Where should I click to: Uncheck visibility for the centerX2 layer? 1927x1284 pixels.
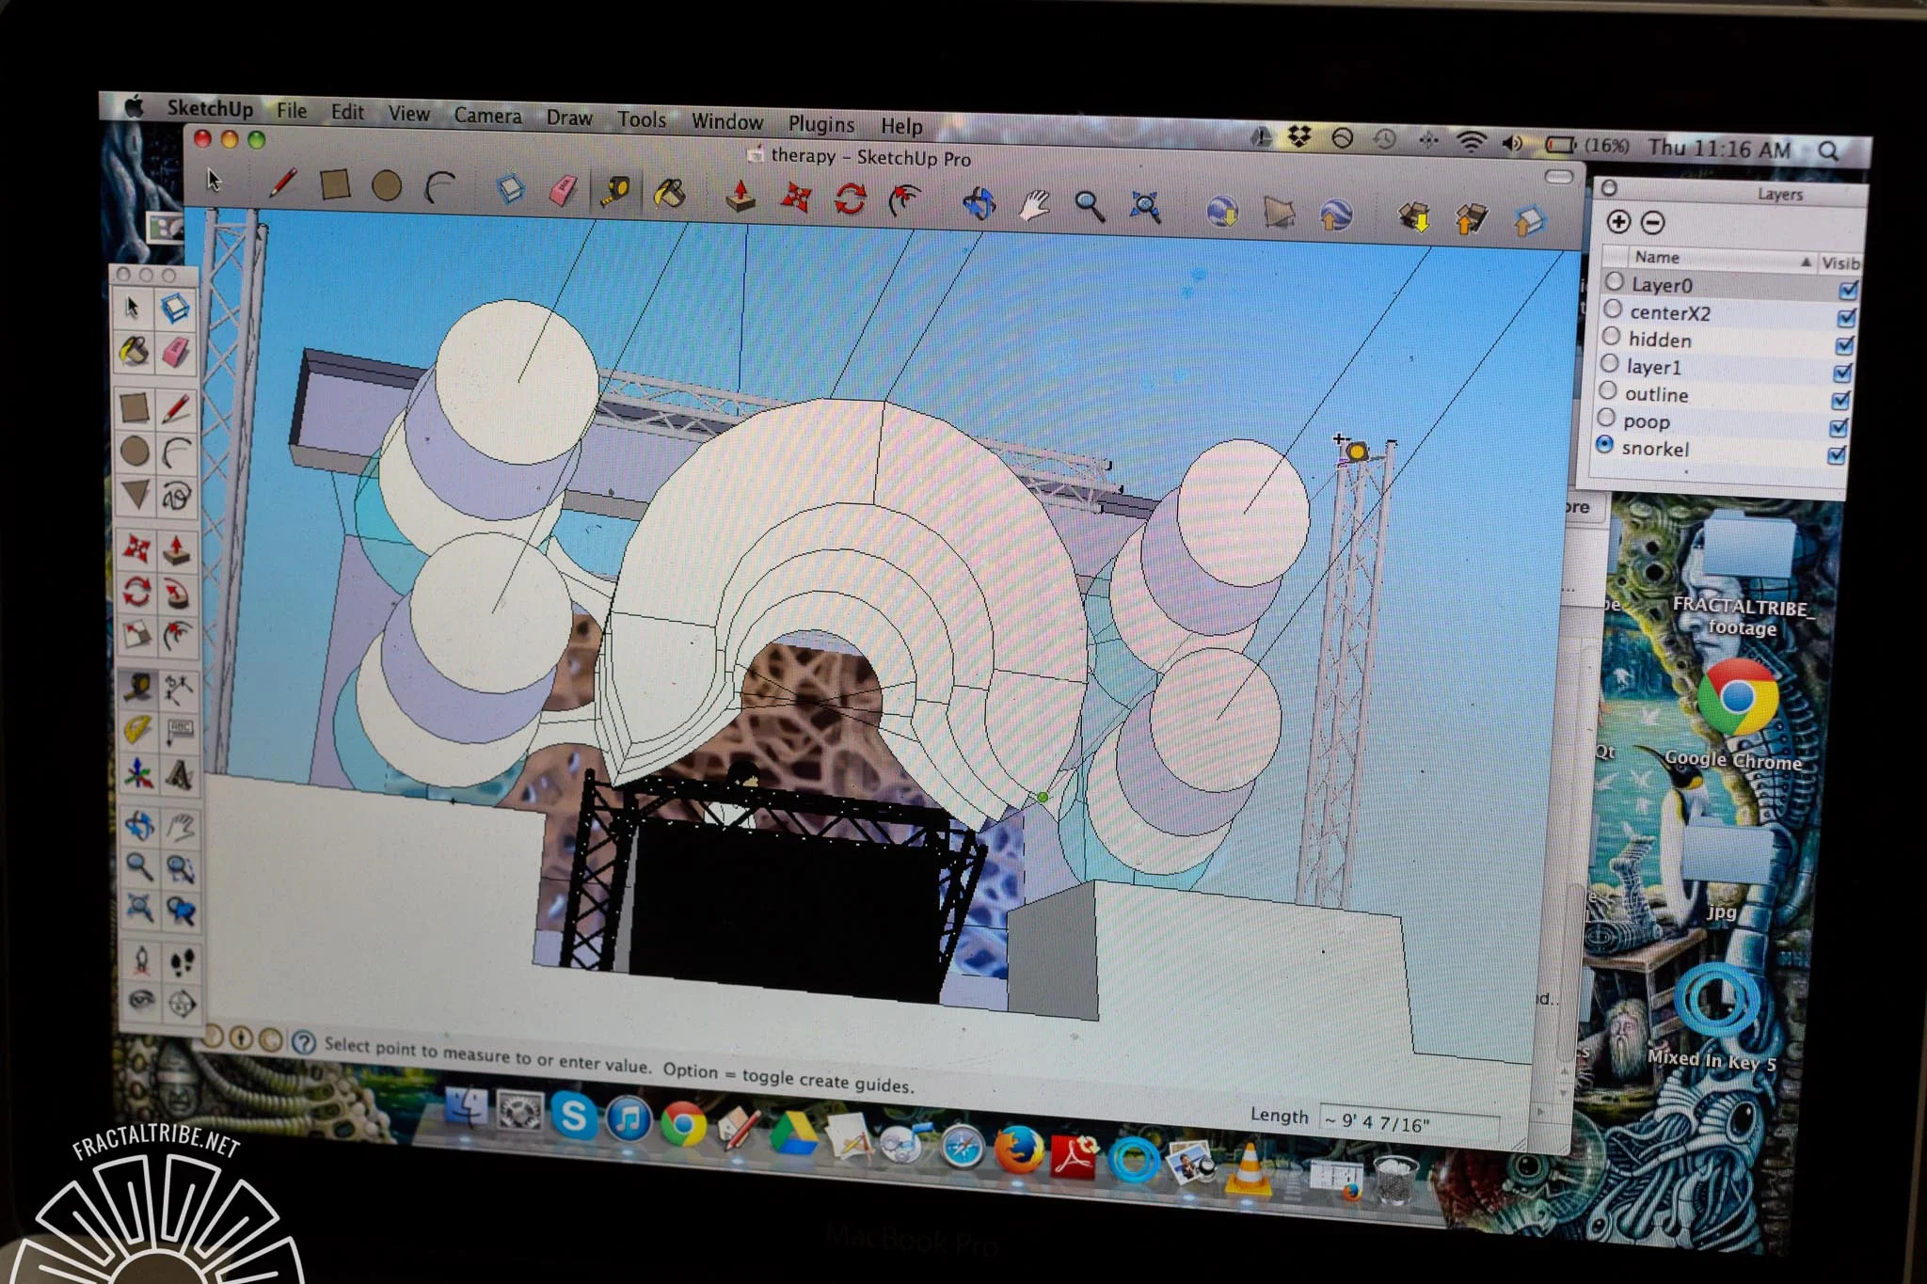[x=1846, y=318]
